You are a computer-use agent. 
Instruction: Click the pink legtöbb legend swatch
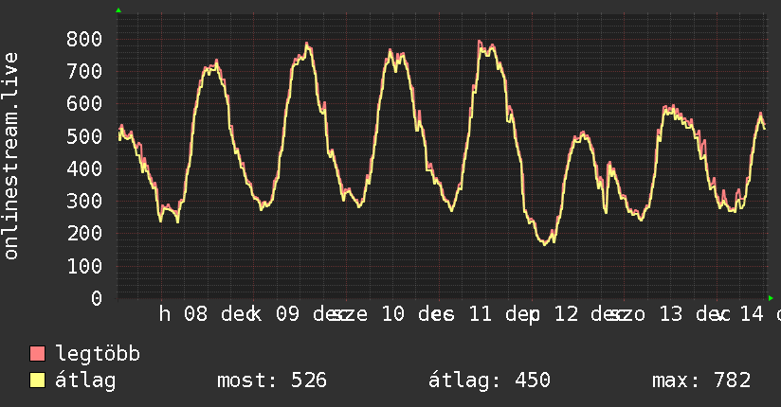coord(37,354)
